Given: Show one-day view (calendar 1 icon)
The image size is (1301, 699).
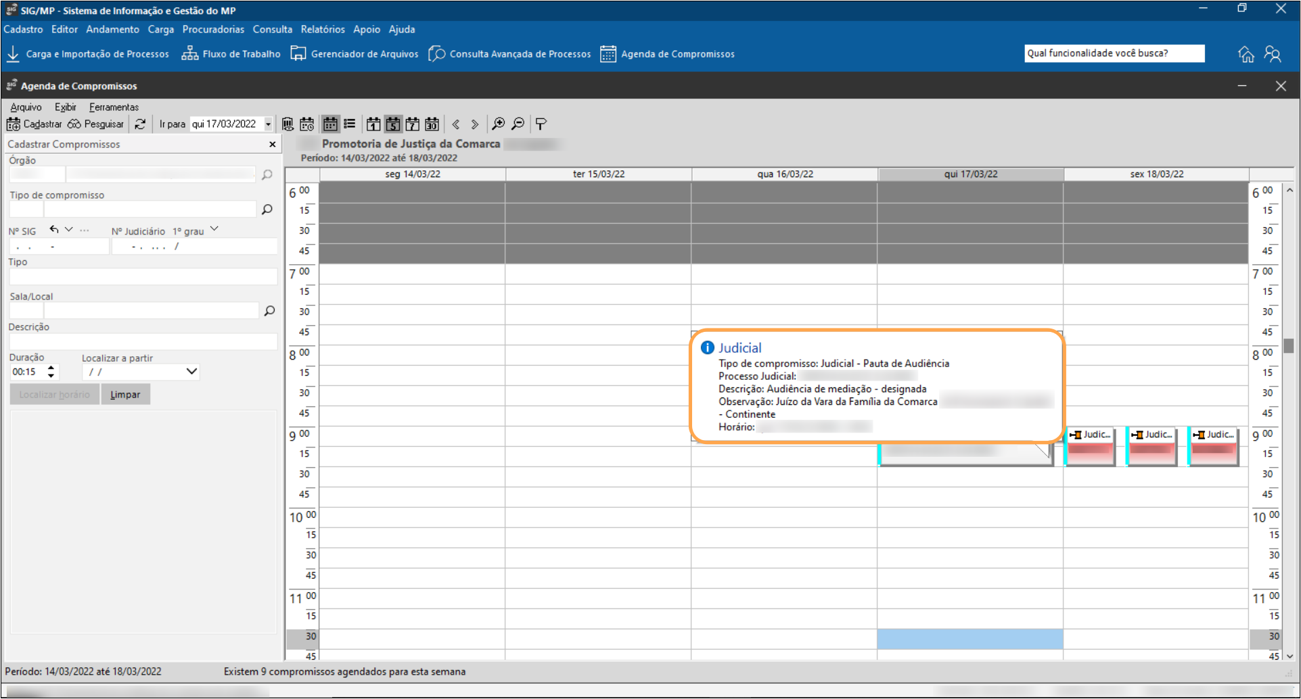Looking at the screenshot, I should tap(373, 124).
